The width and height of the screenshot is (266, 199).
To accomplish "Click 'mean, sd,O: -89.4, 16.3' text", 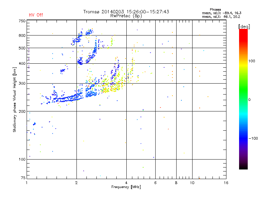I will (221, 13).
